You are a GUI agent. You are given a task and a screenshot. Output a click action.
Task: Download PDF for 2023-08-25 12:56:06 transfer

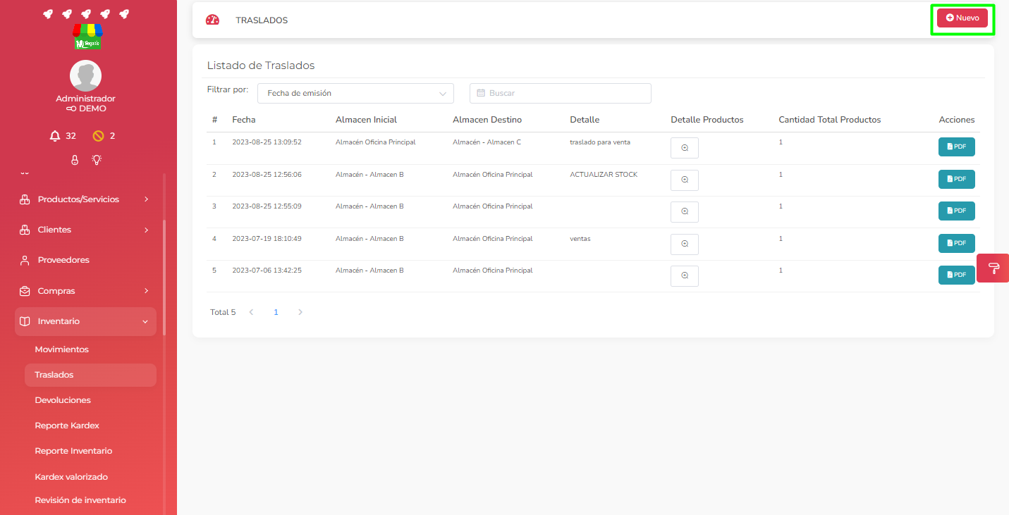tap(956, 179)
